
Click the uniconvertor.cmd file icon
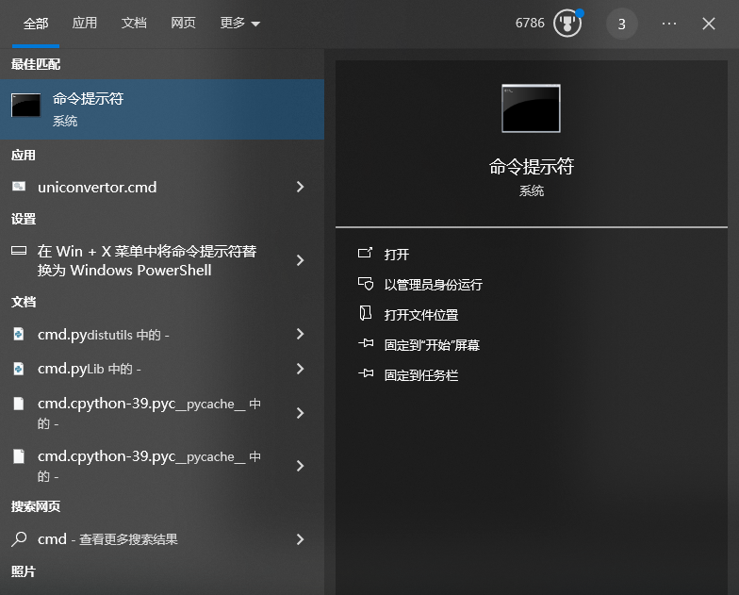(19, 187)
